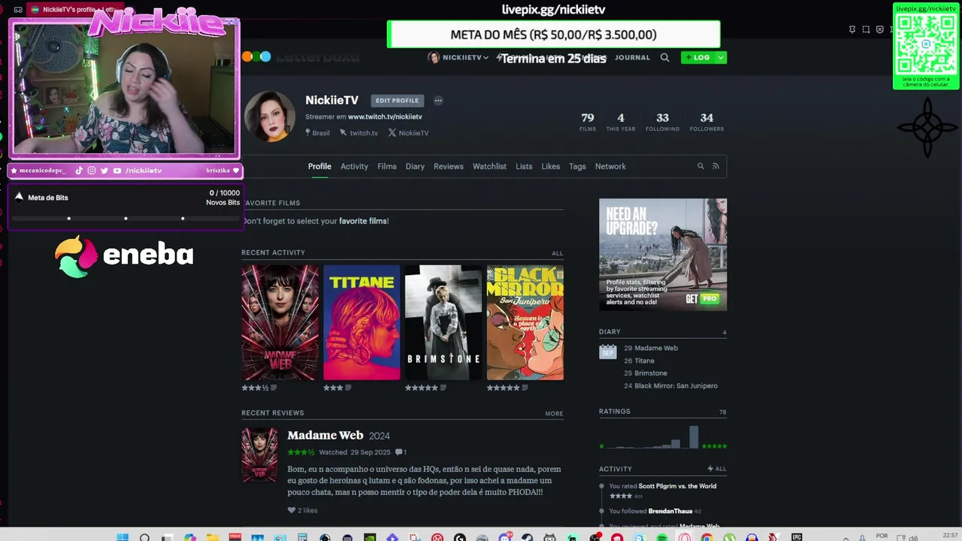Image resolution: width=962 pixels, height=541 pixels.
Task: Switch to the Activity tab
Action: [x=354, y=166]
